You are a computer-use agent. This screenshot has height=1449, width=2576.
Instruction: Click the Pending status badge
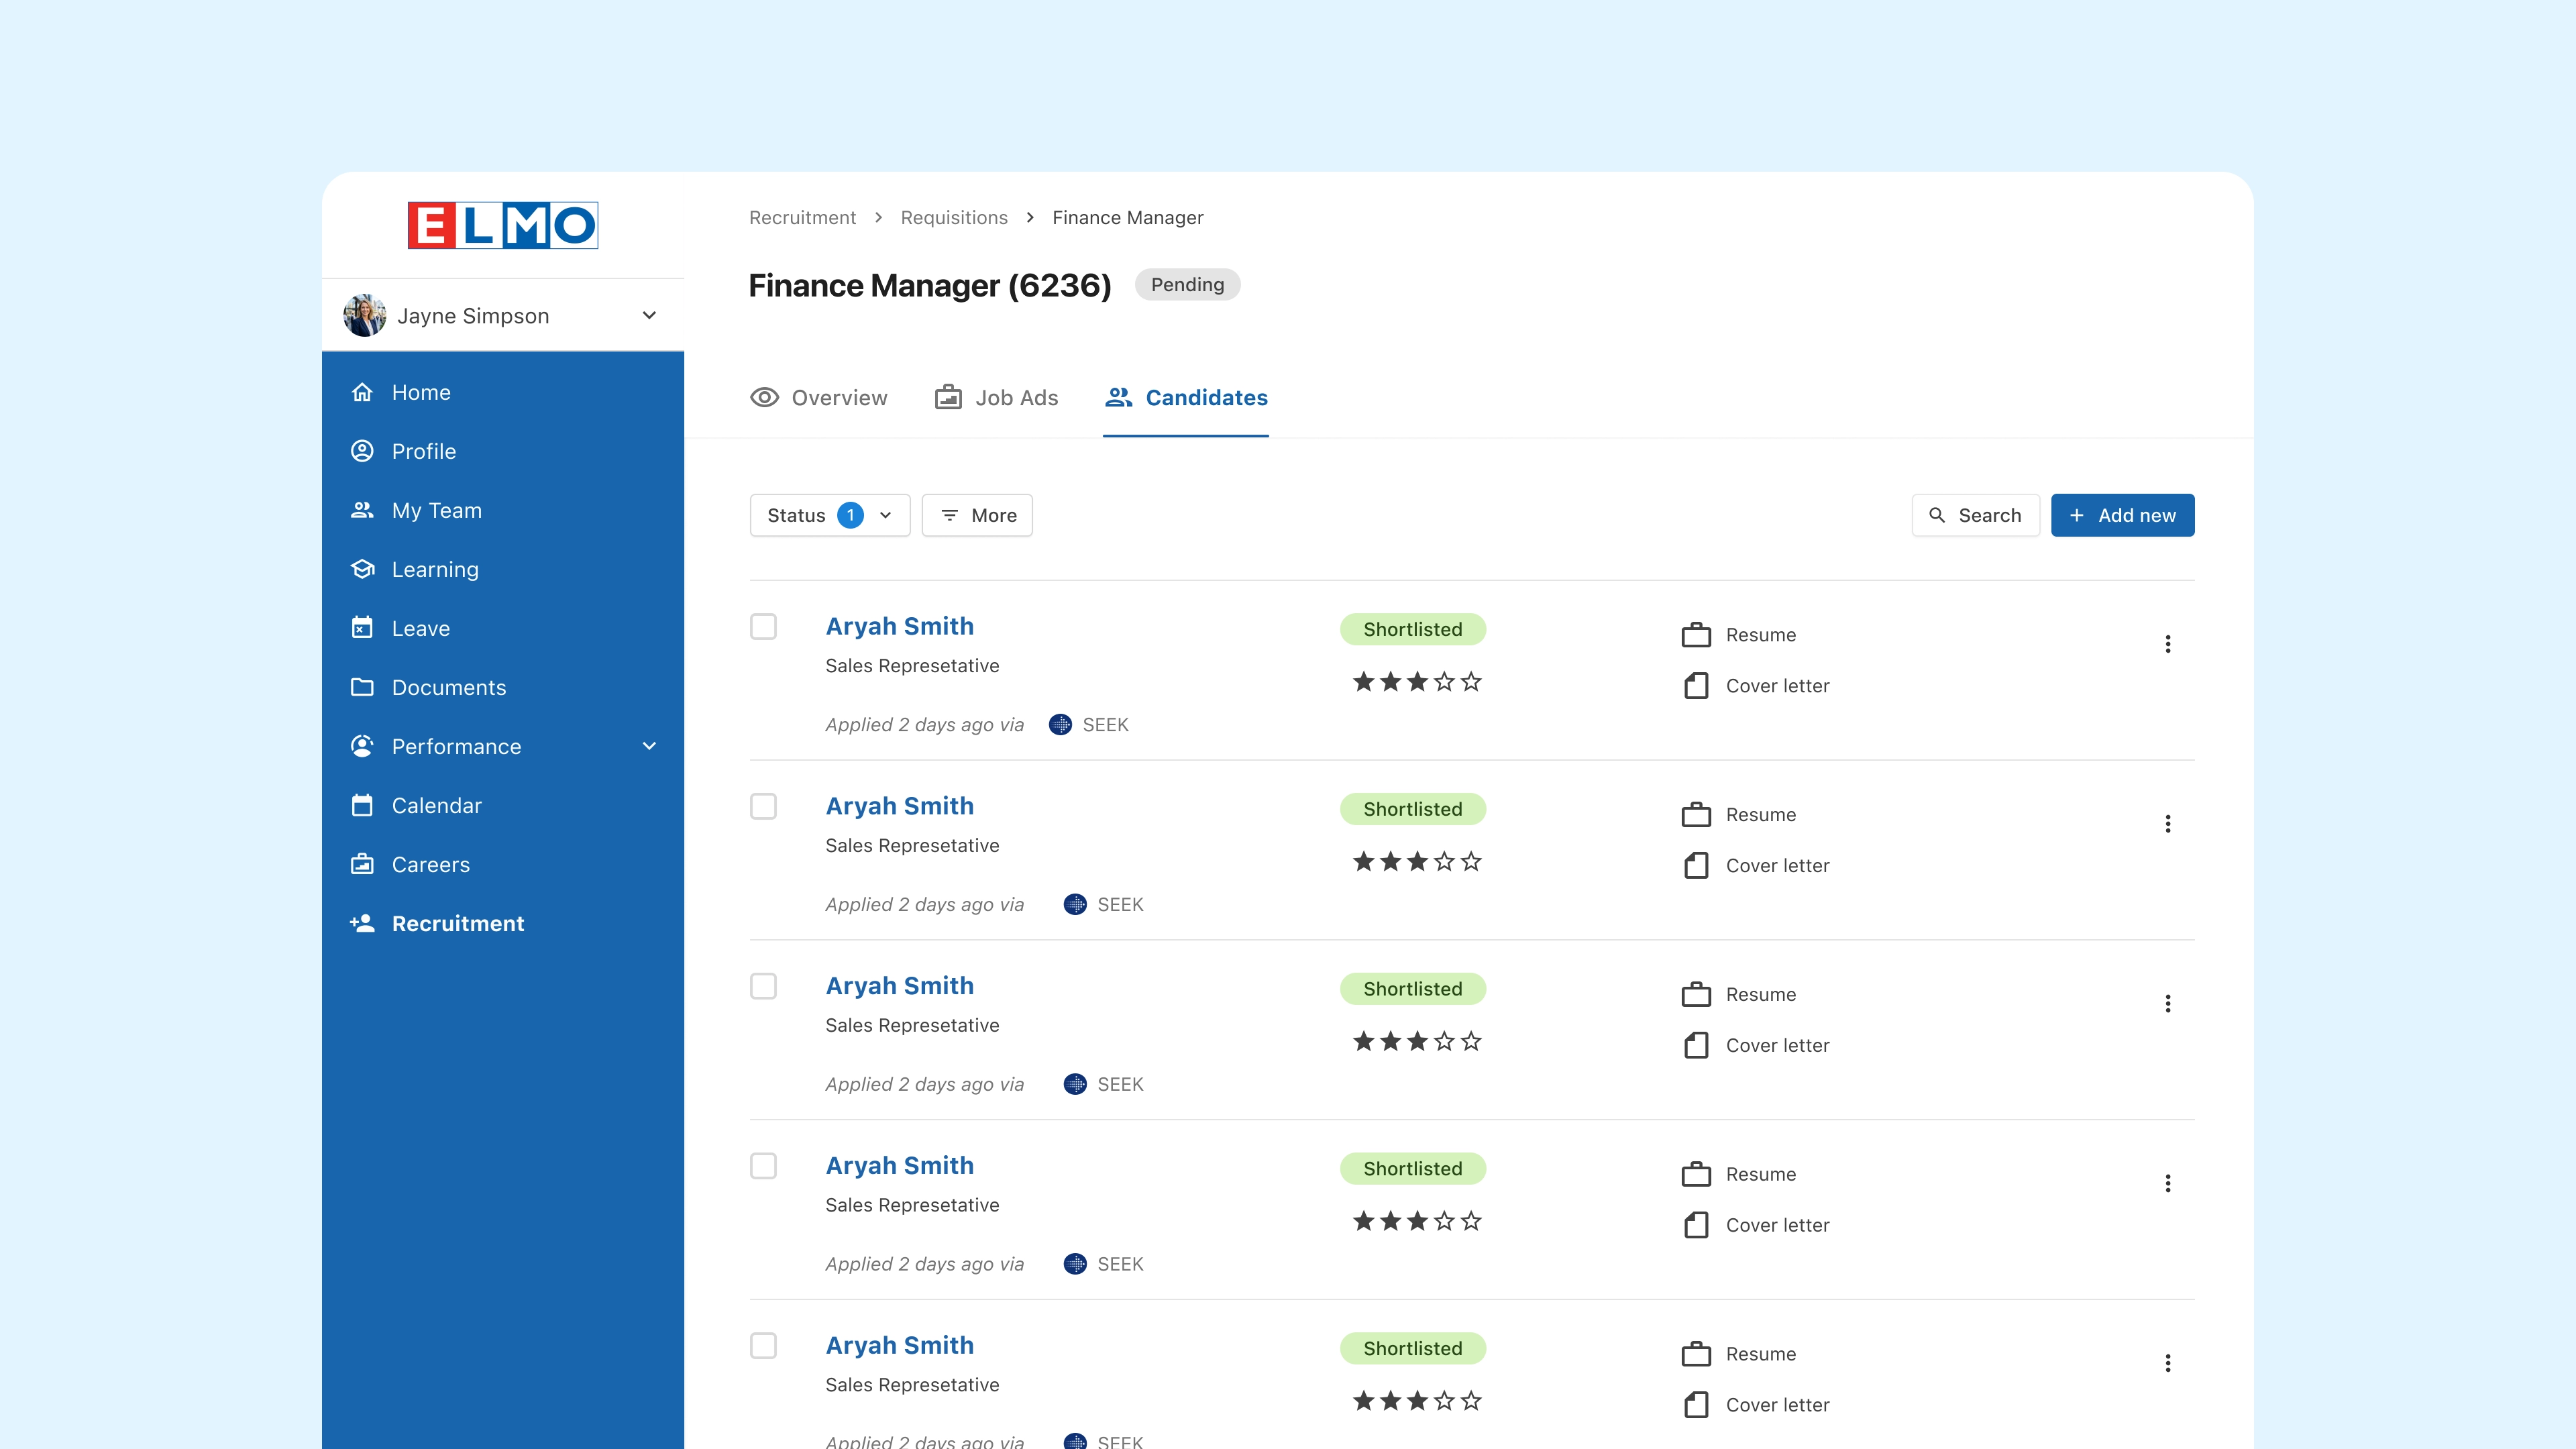coord(1188,285)
